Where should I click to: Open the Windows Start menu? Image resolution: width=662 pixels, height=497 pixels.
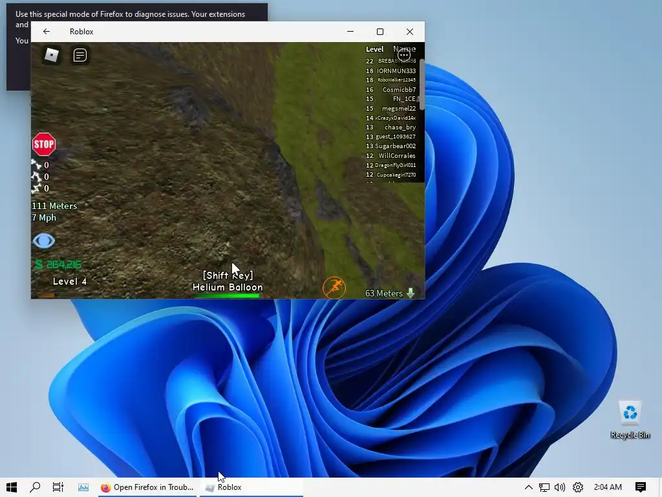point(12,487)
